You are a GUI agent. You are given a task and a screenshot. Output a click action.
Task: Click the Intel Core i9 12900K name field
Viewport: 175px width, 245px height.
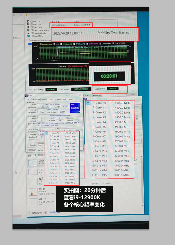pos(53,104)
